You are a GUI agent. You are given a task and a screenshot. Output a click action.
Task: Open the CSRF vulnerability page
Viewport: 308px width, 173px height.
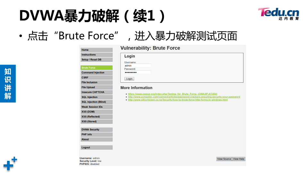(97, 78)
